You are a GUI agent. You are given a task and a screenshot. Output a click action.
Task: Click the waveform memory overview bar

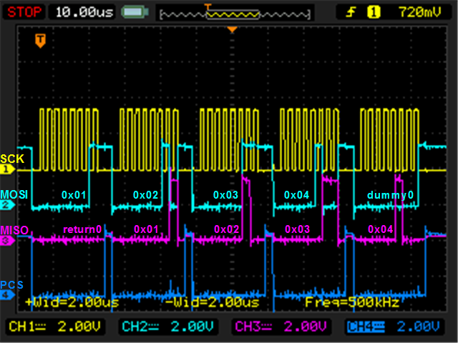coord(235,13)
